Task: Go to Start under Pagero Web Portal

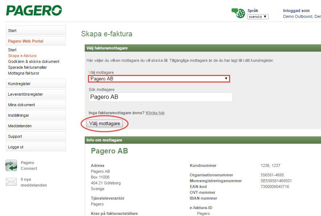Action: (12, 50)
